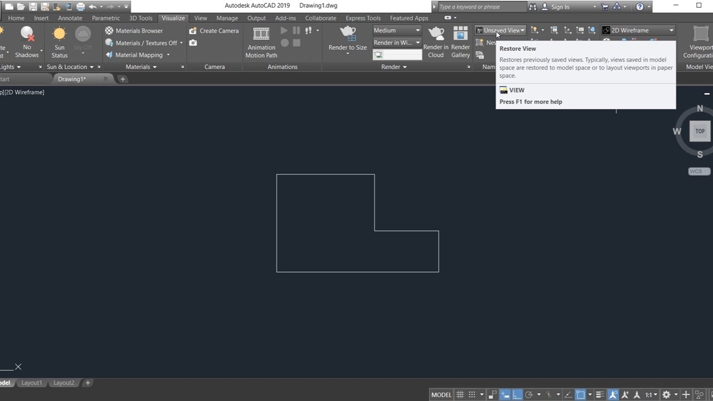Switch to the Annotate ribbon tab
The width and height of the screenshot is (713, 401).
[70, 18]
